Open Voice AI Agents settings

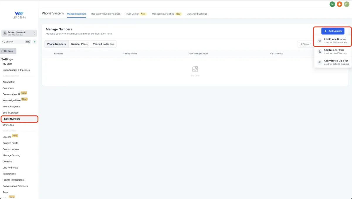[11, 107]
